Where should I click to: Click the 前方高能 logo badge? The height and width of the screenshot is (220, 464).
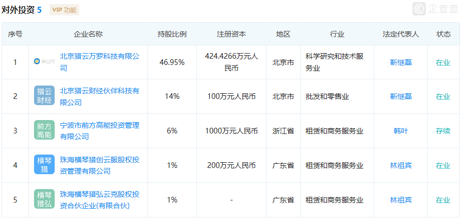point(44,130)
